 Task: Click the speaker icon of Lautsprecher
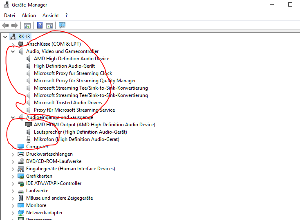click(x=29, y=132)
